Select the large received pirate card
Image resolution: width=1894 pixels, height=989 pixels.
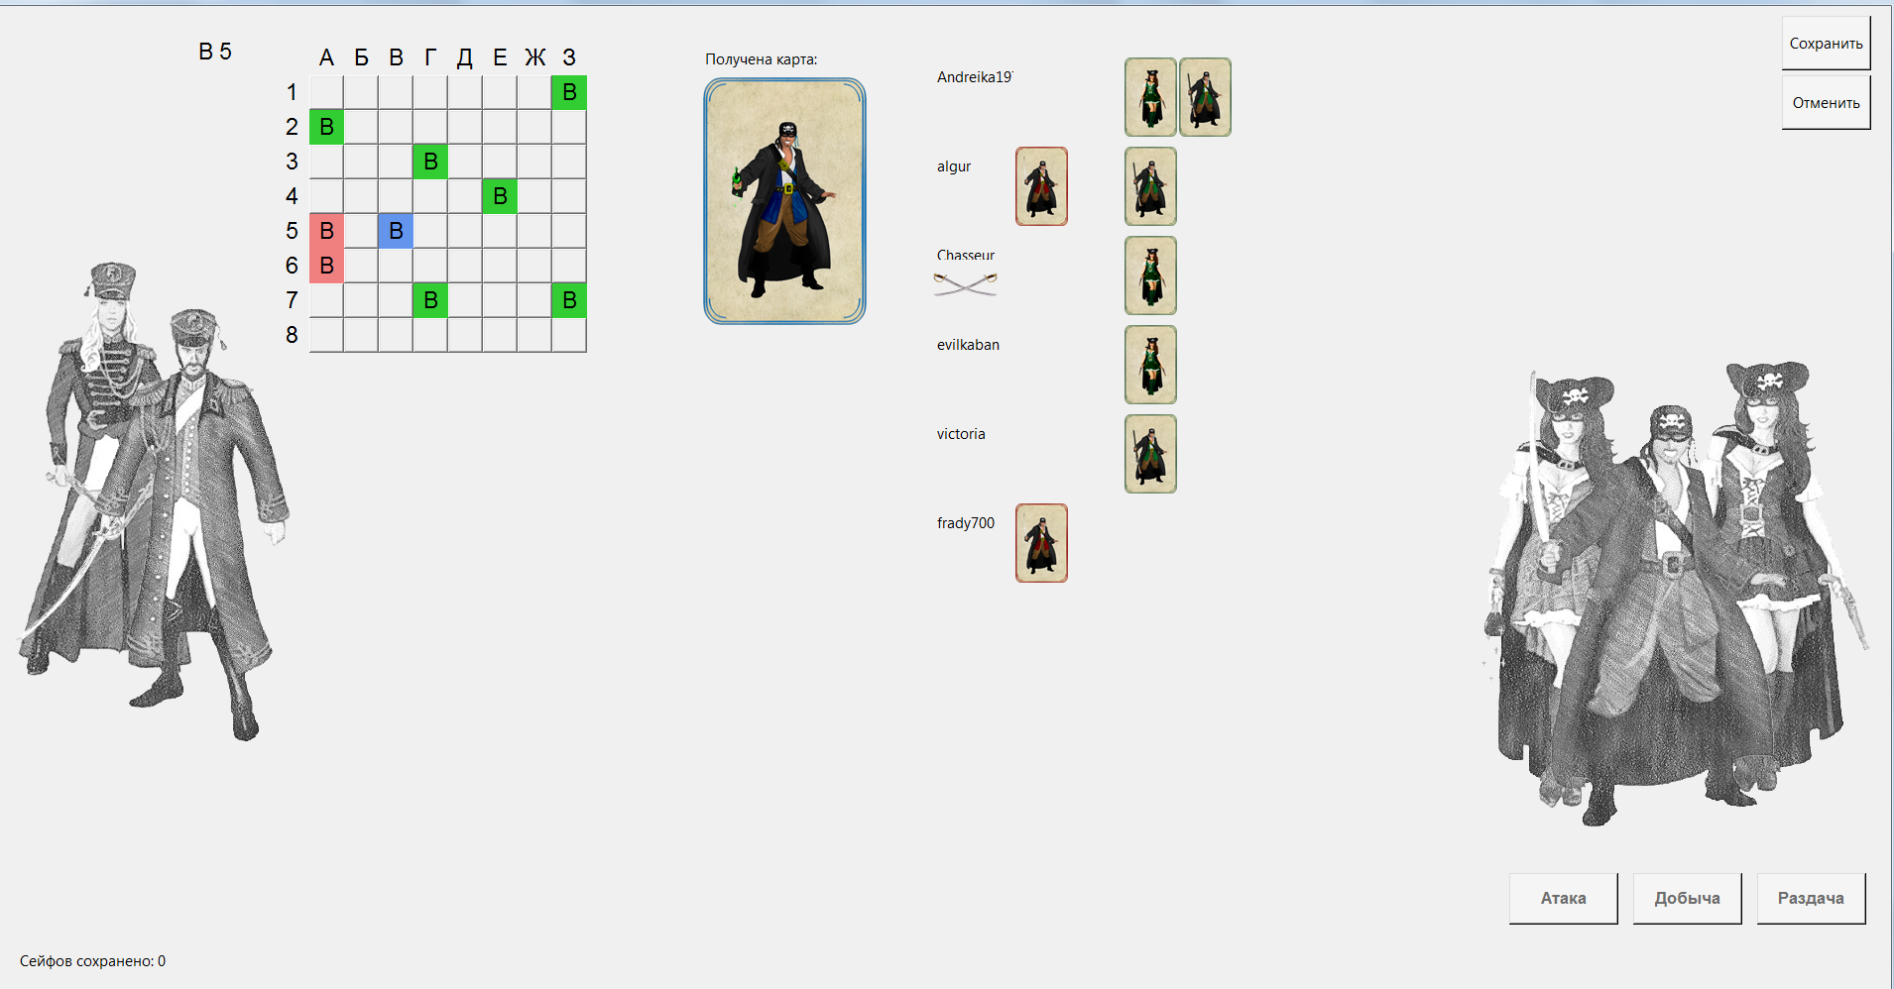pos(784,201)
